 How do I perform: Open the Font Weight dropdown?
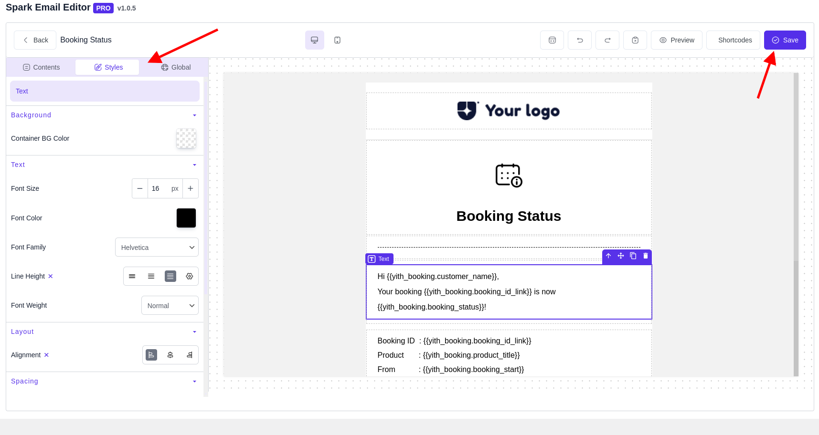tap(170, 305)
